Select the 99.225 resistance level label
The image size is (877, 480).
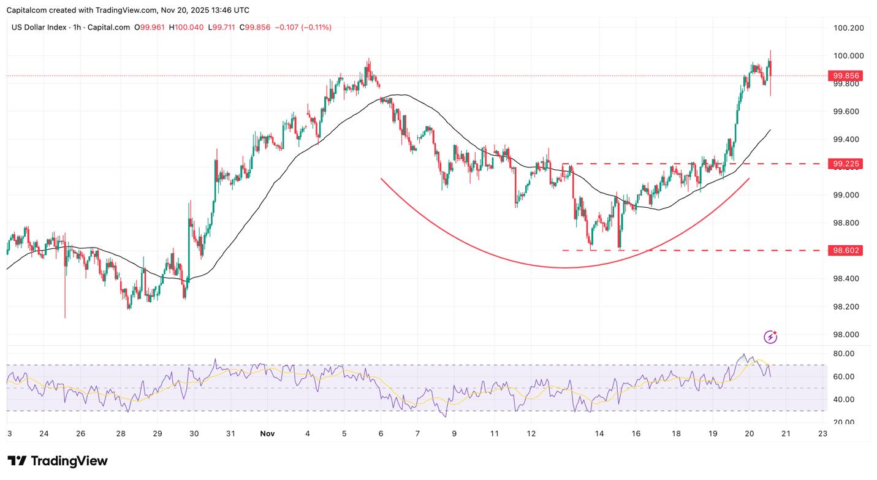point(846,164)
